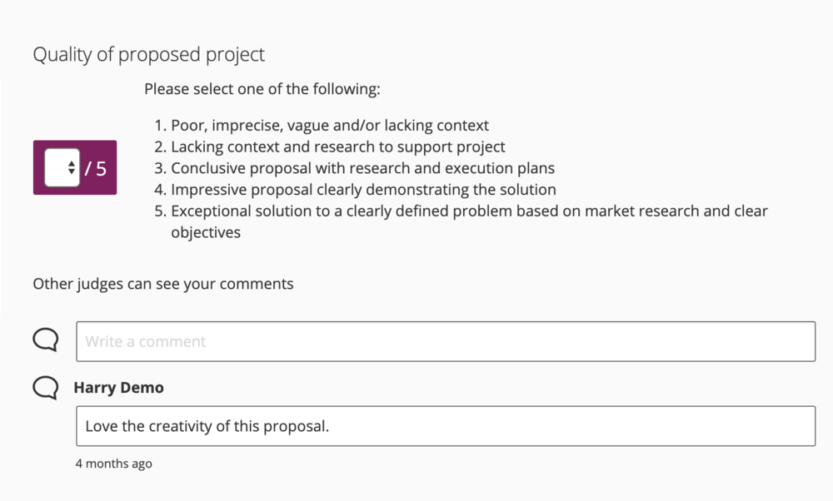Click the speech bubble icon next to Harry Demo
Screen dimensions: 833x501
coord(45,386)
